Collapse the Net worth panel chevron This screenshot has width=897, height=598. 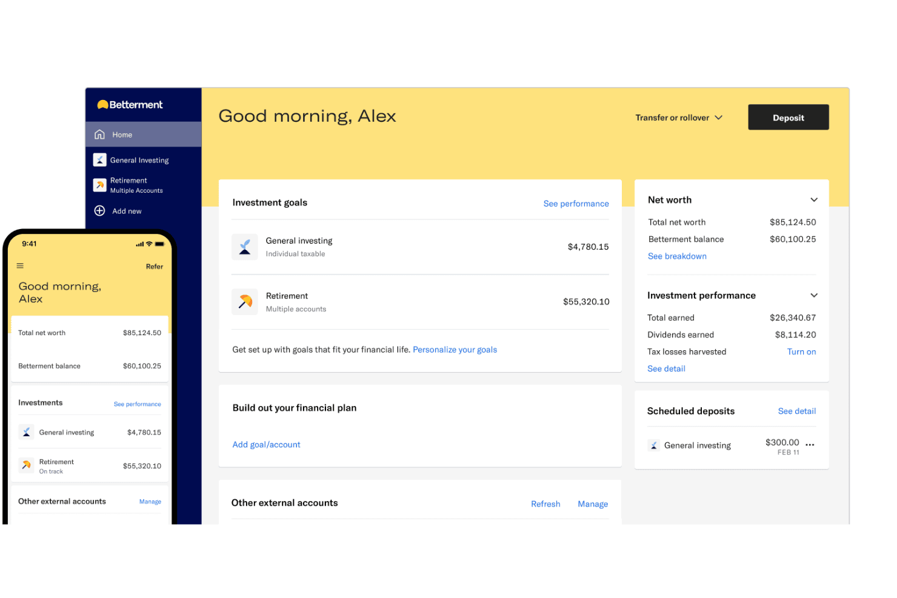tap(814, 200)
